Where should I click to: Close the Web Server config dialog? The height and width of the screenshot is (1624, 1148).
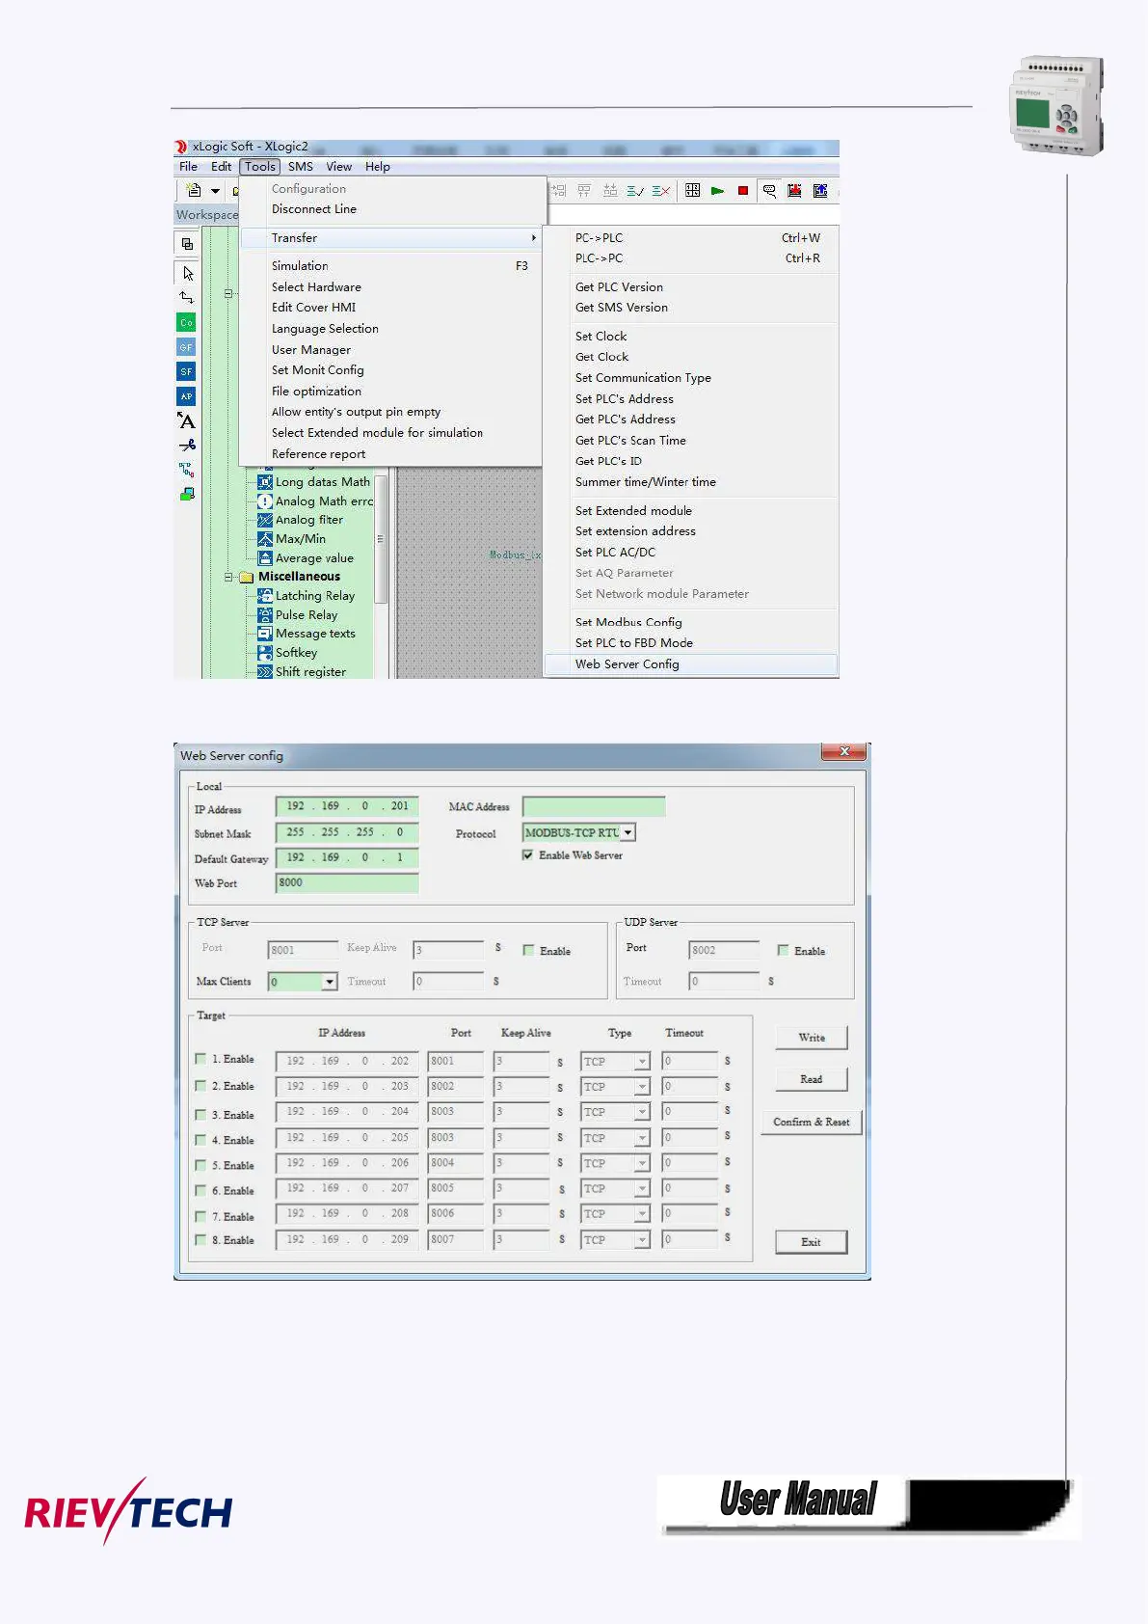[x=844, y=751]
